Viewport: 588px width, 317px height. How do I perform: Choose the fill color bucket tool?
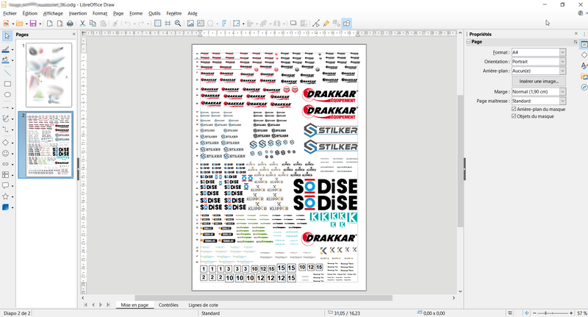[x=6, y=60]
